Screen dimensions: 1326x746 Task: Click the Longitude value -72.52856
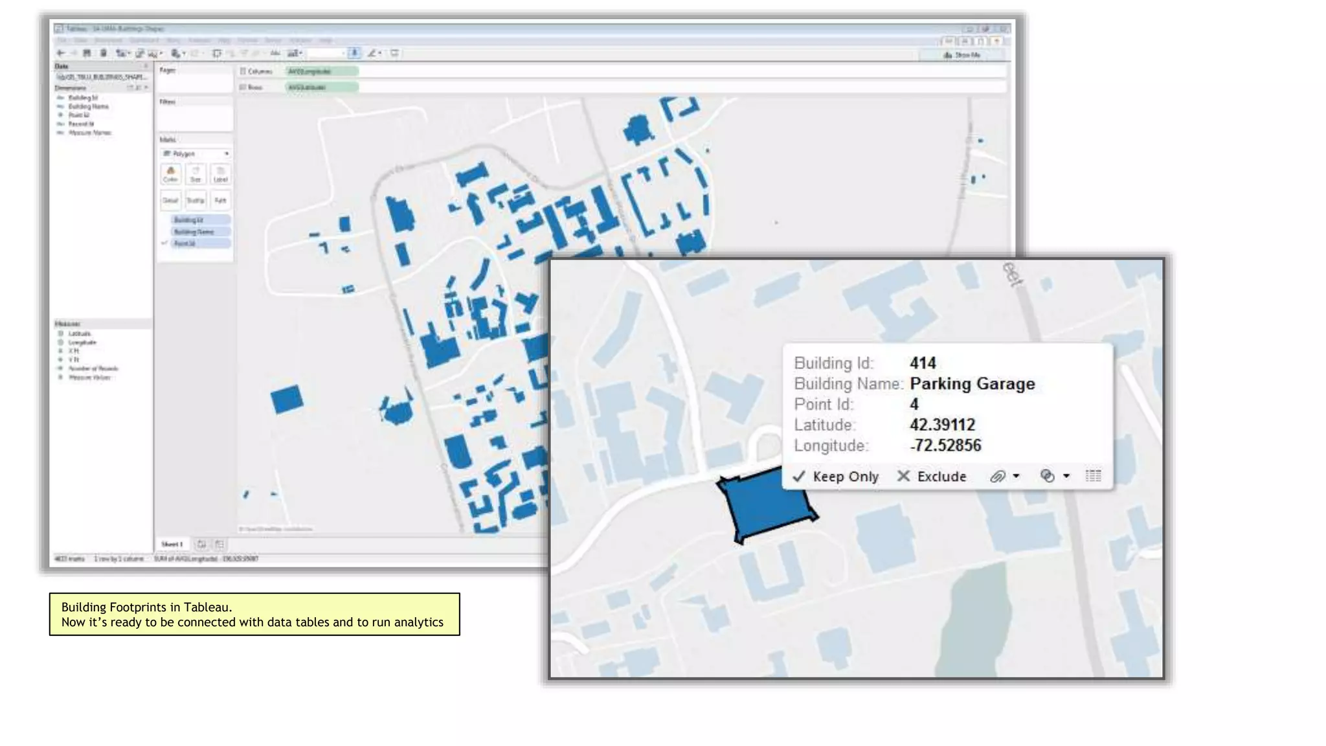click(x=945, y=446)
